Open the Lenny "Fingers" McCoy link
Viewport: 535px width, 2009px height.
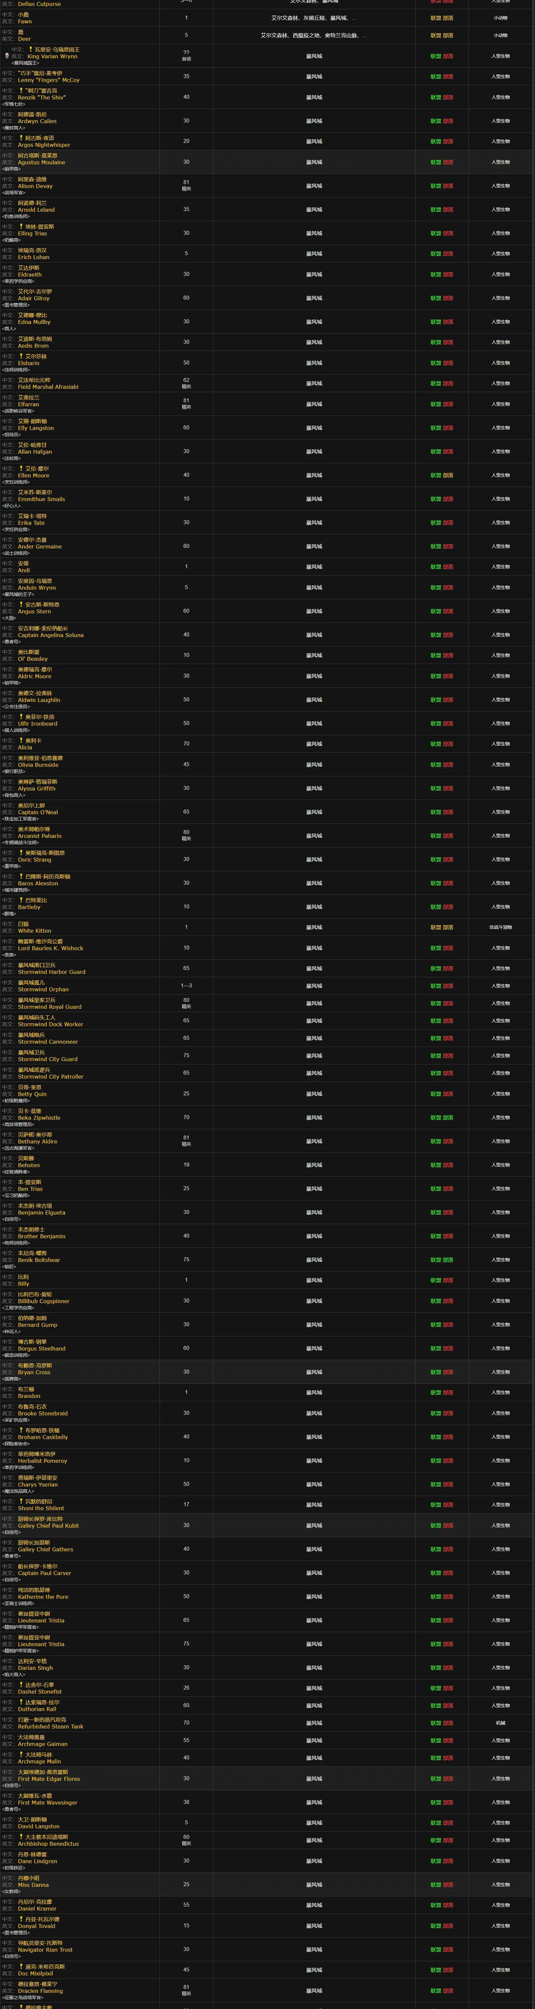pyautogui.click(x=48, y=80)
